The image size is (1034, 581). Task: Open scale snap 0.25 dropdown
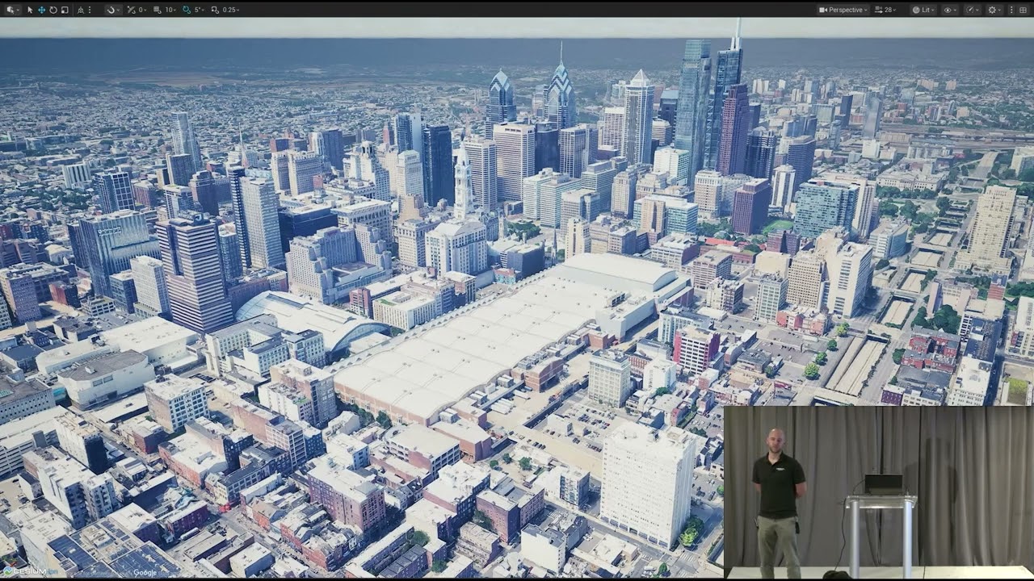[231, 10]
